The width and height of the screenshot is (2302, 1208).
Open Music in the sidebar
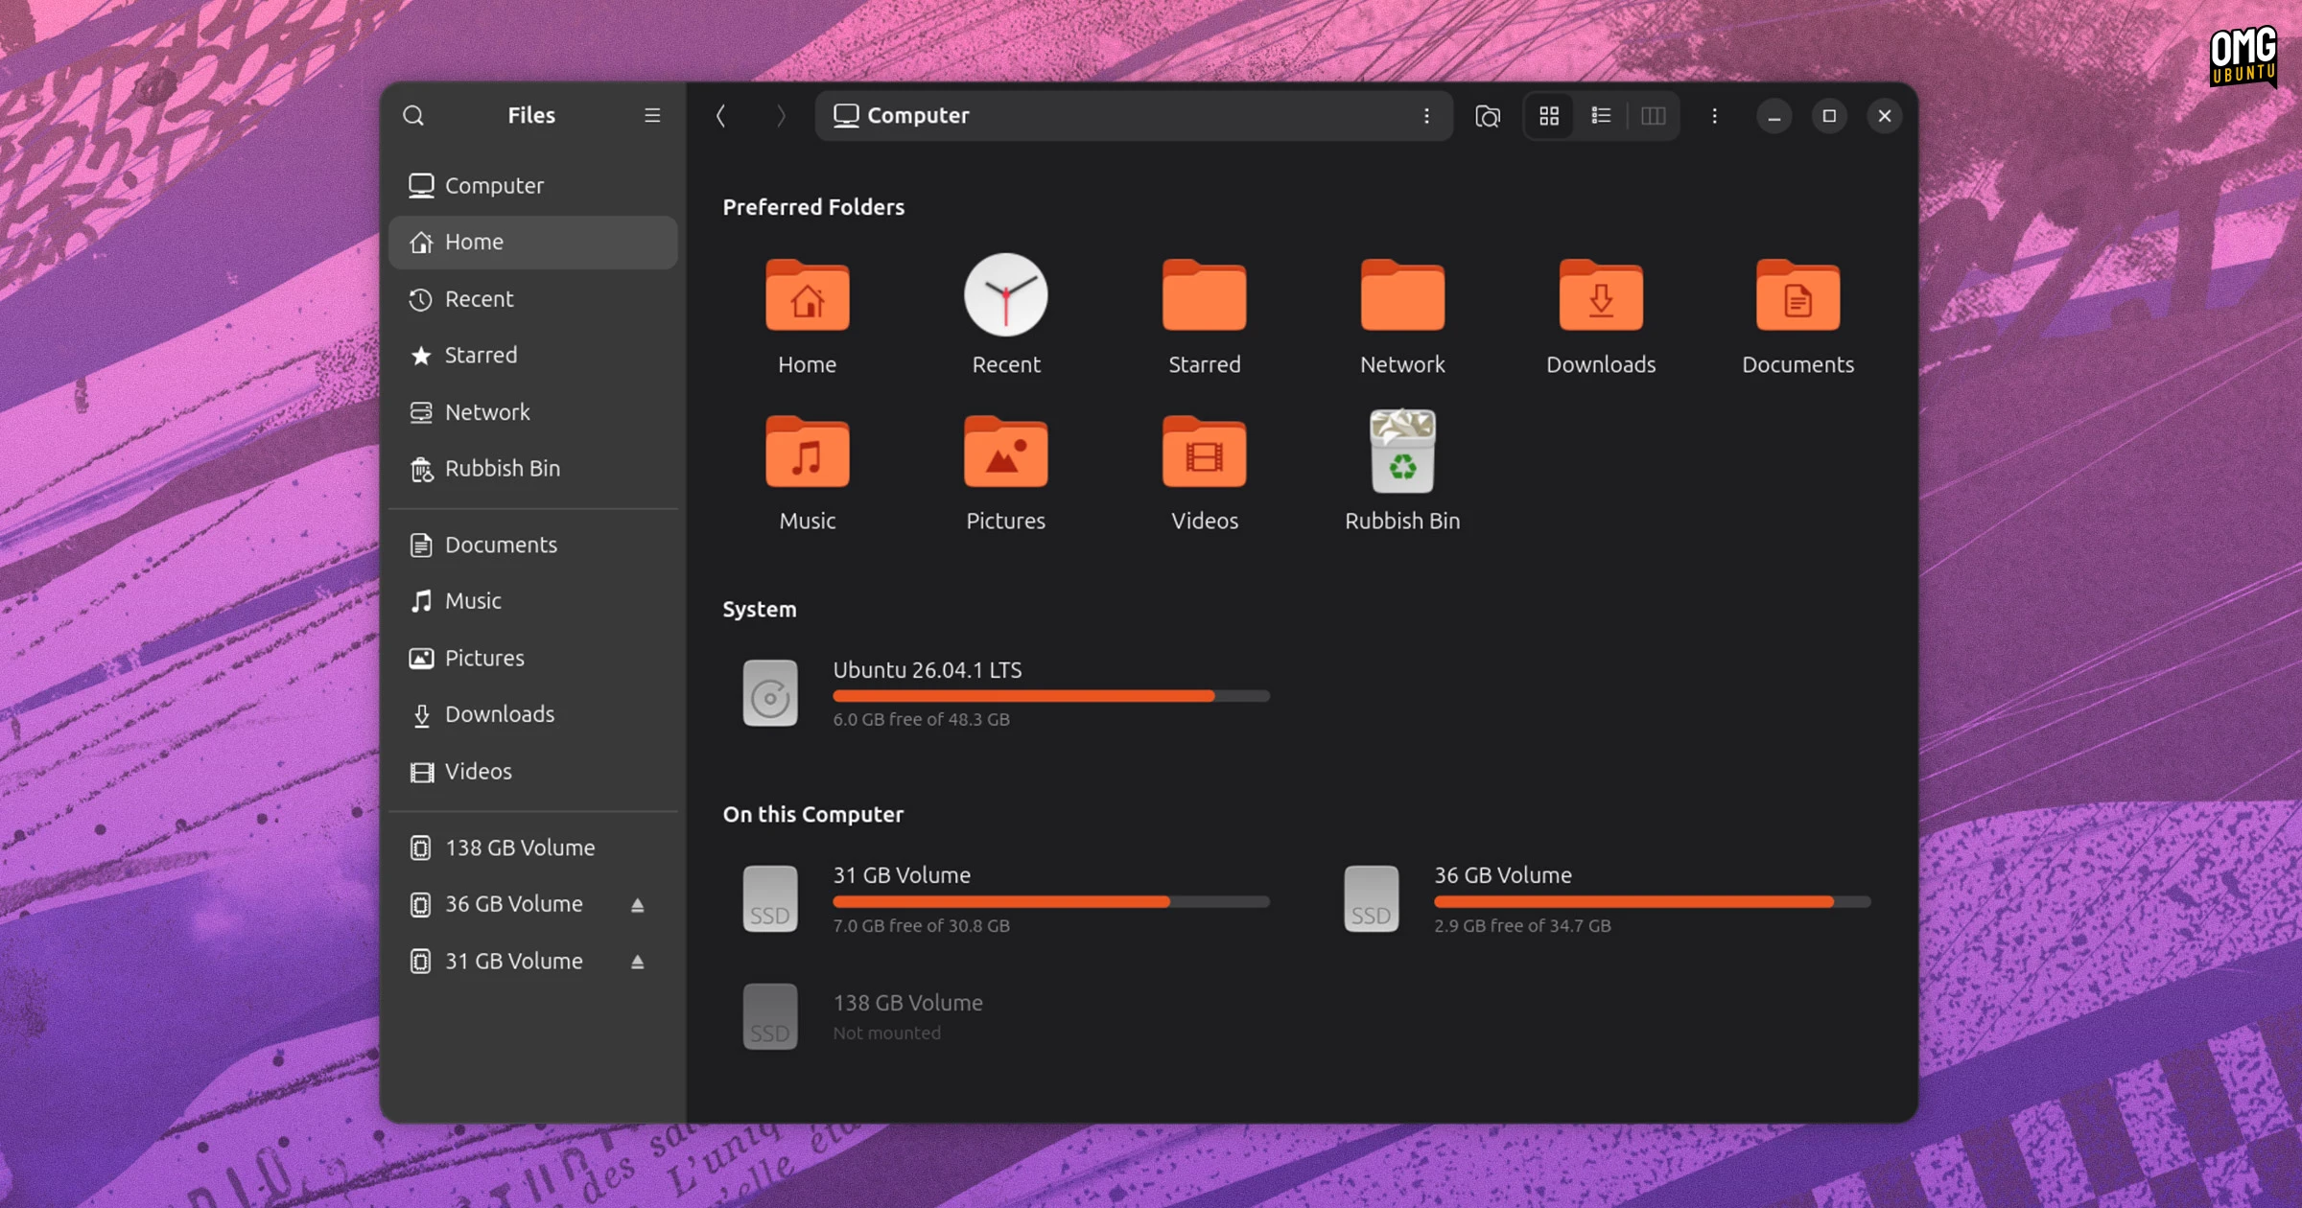(x=533, y=601)
